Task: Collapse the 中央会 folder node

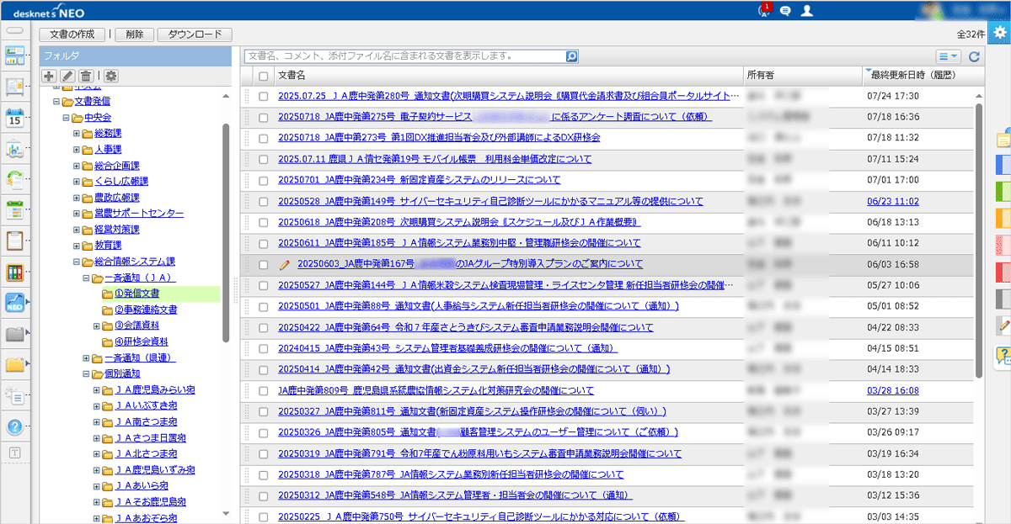Action: (x=66, y=117)
